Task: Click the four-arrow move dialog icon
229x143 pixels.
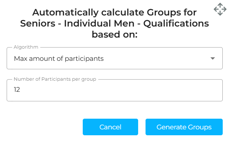Action: 220,9
